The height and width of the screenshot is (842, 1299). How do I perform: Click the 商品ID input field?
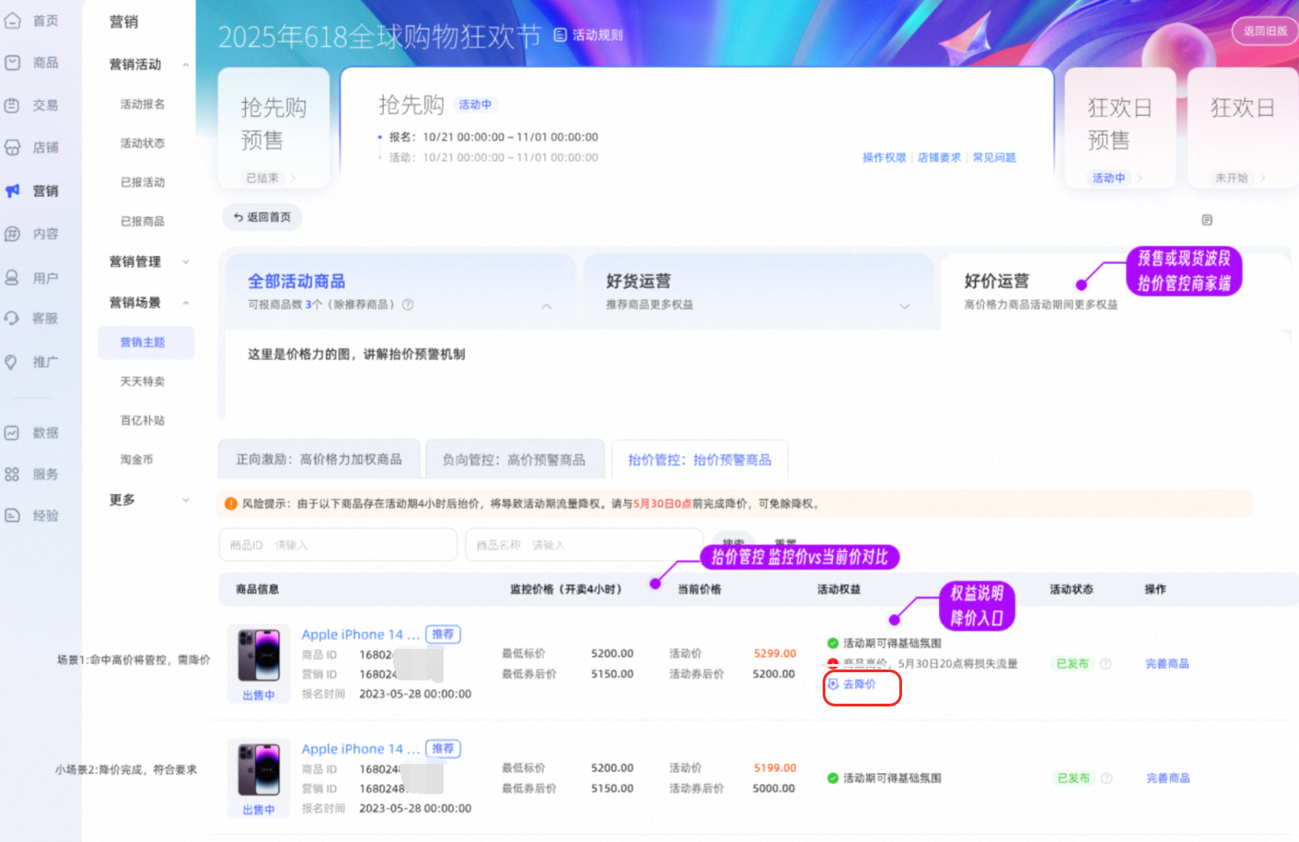click(x=338, y=545)
